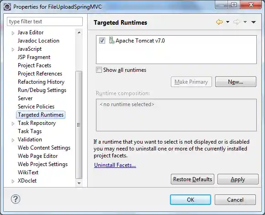Image resolution: width=265 pixels, height=215 pixels.
Task: Click the Apache Tomcat server runtime icon
Action: pos(111,40)
